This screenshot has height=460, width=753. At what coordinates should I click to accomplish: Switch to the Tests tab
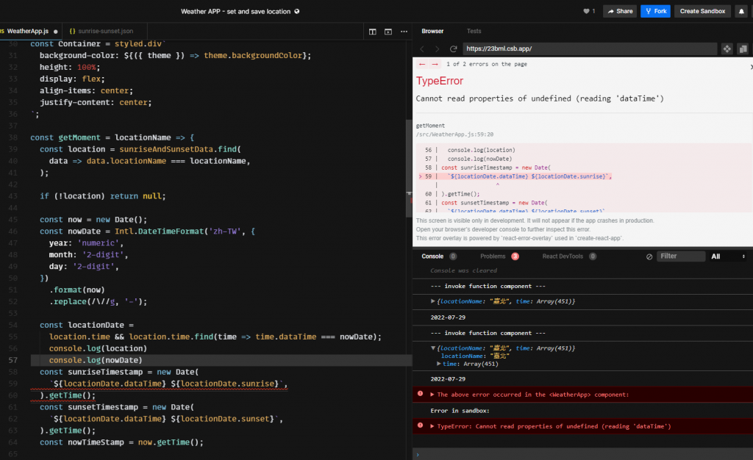(x=474, y=31)
